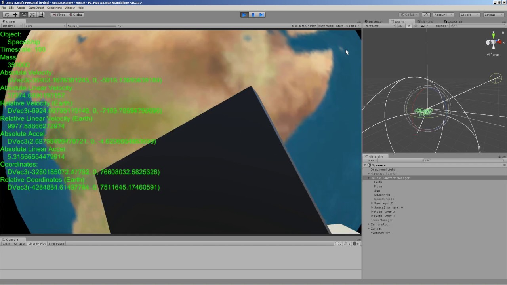Open the Spaaace scene options menu
The image size is (507, 285).
click(x=504, y=165)
